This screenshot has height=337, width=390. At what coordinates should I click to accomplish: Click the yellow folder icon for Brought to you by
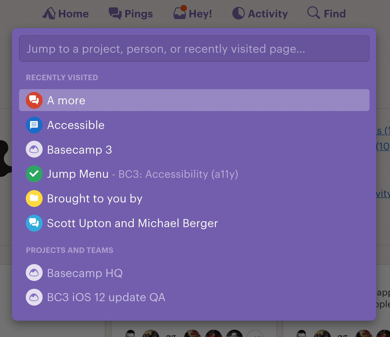[x=34, y=198]
